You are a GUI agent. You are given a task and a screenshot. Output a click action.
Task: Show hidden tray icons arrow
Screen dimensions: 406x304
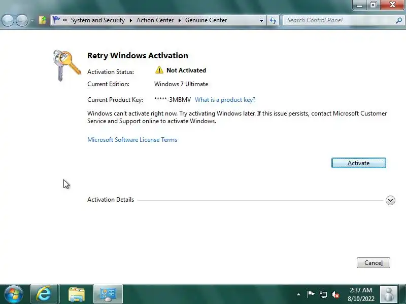tap(298, 294)
